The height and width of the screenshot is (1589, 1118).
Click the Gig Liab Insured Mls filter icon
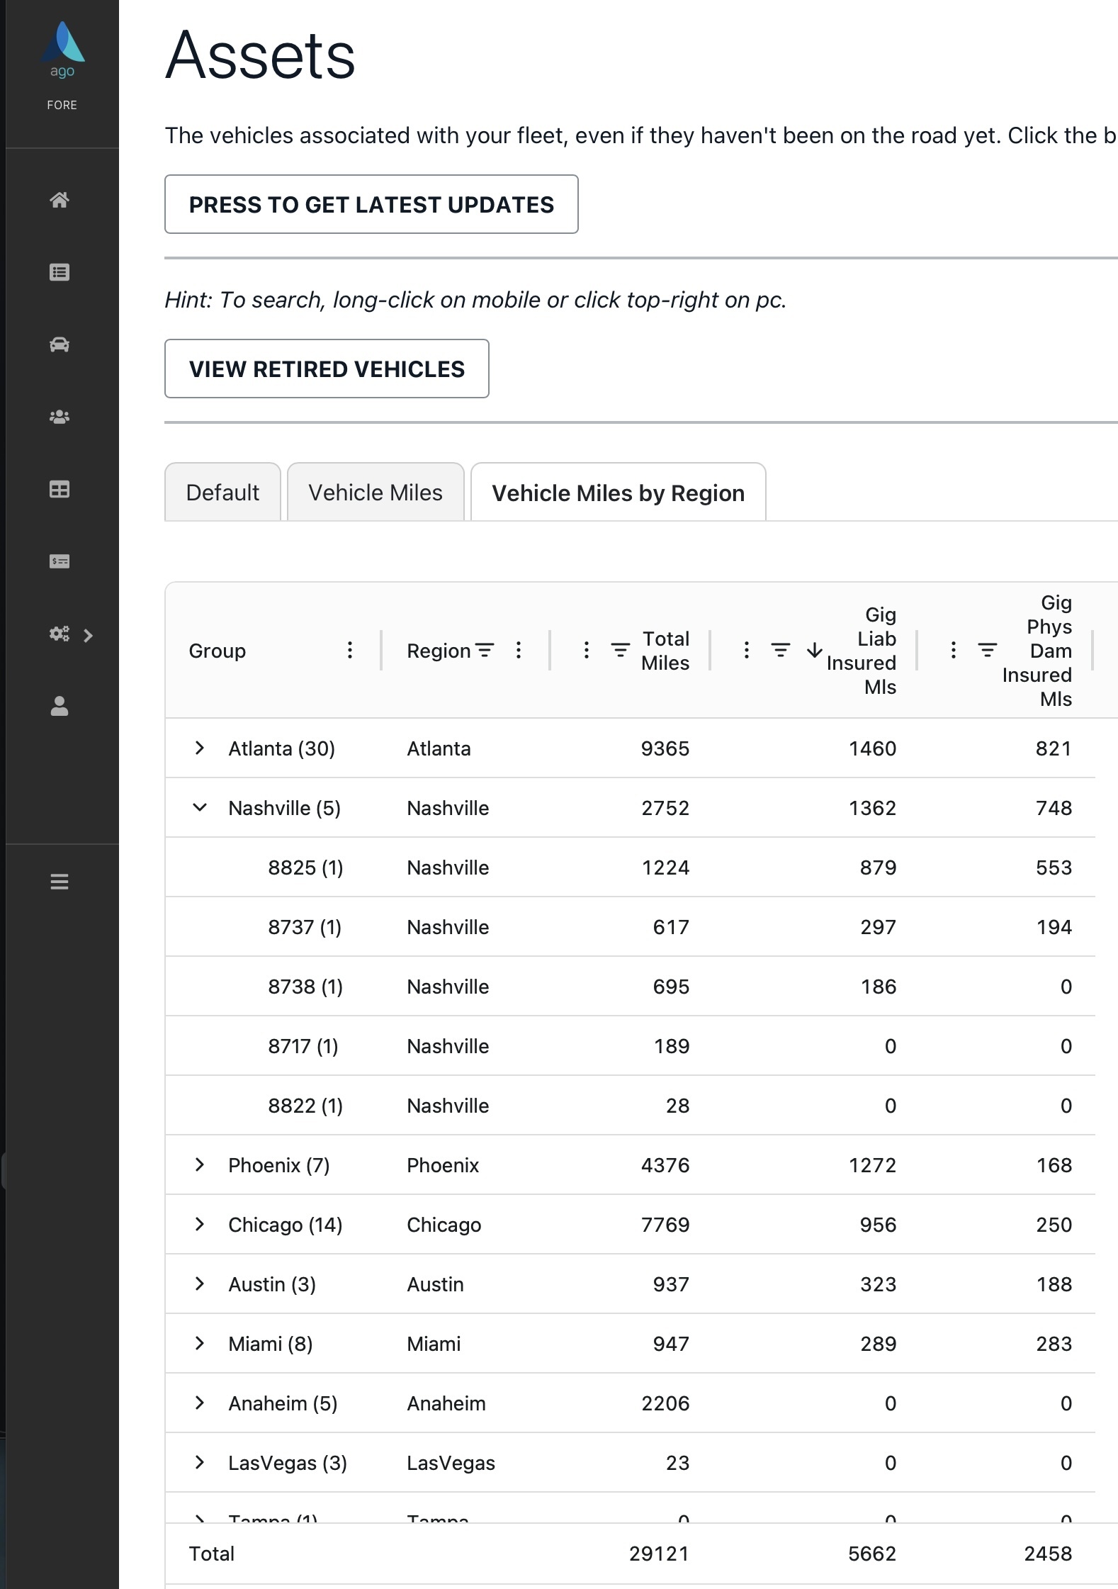coord(780,650)
